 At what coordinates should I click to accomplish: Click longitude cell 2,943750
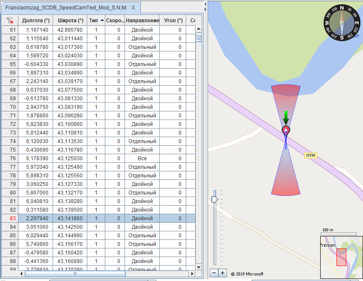coord(36,107)
